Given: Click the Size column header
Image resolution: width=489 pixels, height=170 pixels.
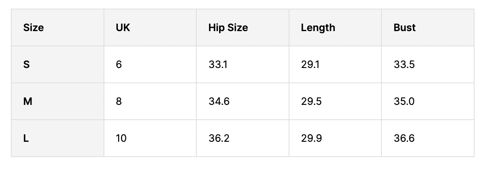Looking at the screenshot, I should pos(33,28).
